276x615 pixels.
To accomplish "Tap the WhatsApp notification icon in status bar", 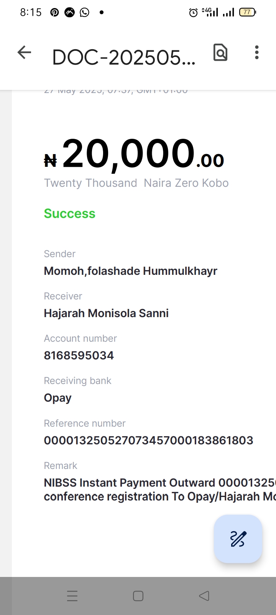I will point(84,13).
